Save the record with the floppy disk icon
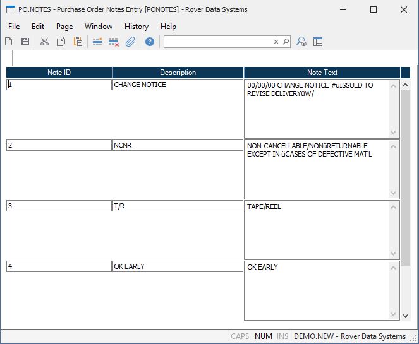 coord(25,42)
